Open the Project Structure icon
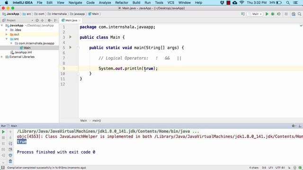 point(294,14)
